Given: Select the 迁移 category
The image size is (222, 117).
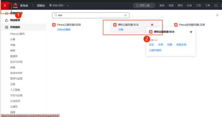Looking at the screenshot, I should click(13, 84).
